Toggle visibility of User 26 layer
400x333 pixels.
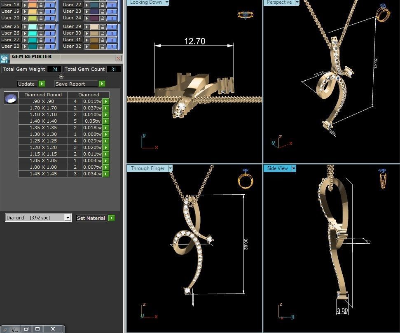pos(50,33)
